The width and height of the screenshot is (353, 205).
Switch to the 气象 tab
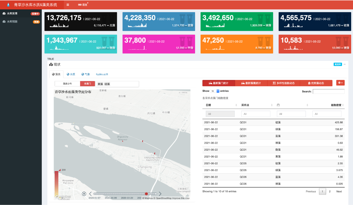[86, 74]
